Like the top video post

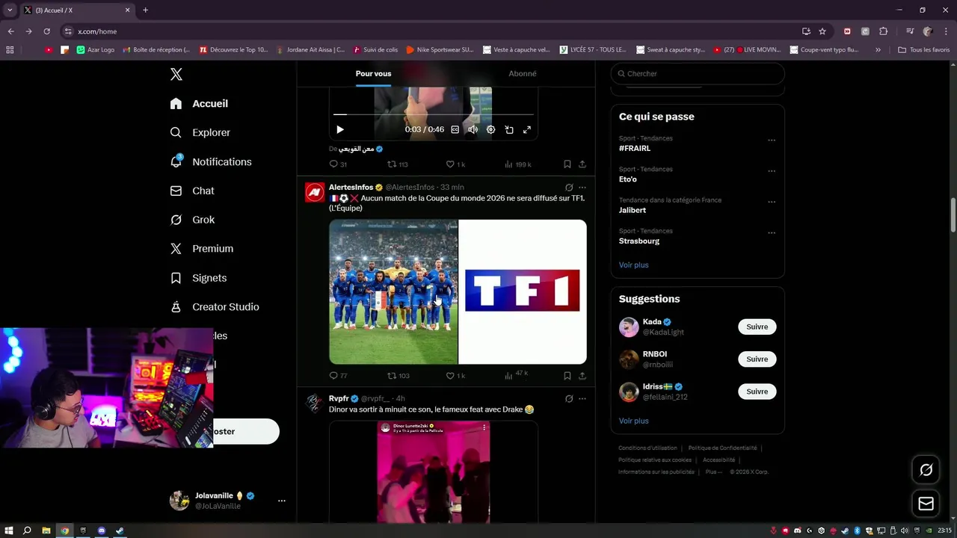point(455,164)
